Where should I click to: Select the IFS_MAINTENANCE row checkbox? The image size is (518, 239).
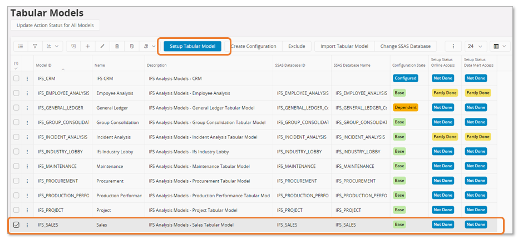tap(16, 166)
